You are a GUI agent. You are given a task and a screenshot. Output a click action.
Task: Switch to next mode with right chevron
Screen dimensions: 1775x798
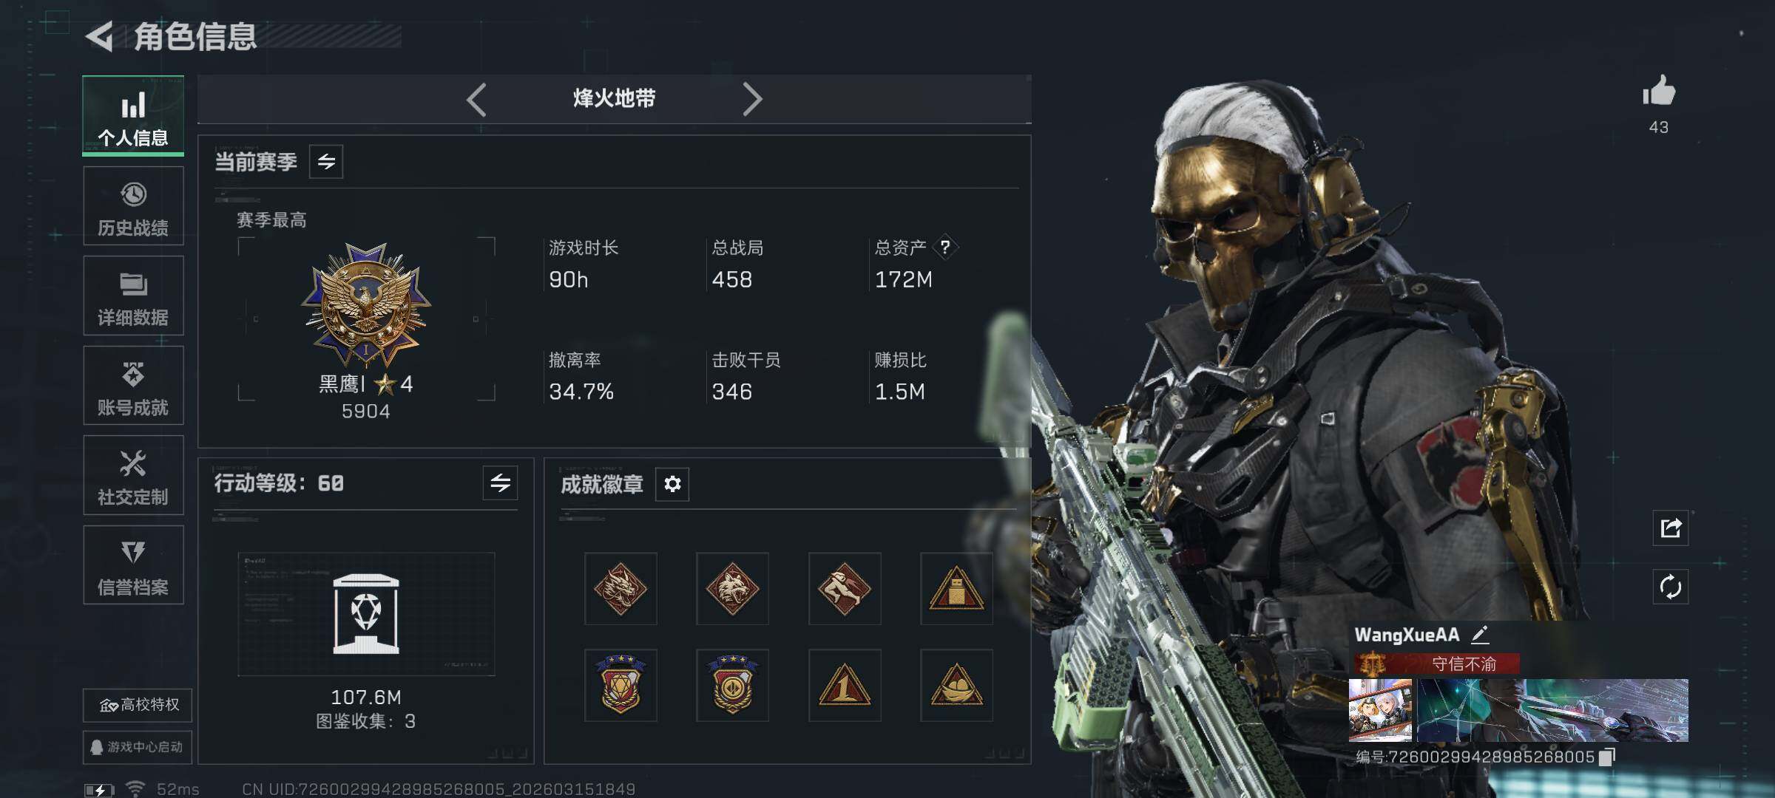[751, 99]
